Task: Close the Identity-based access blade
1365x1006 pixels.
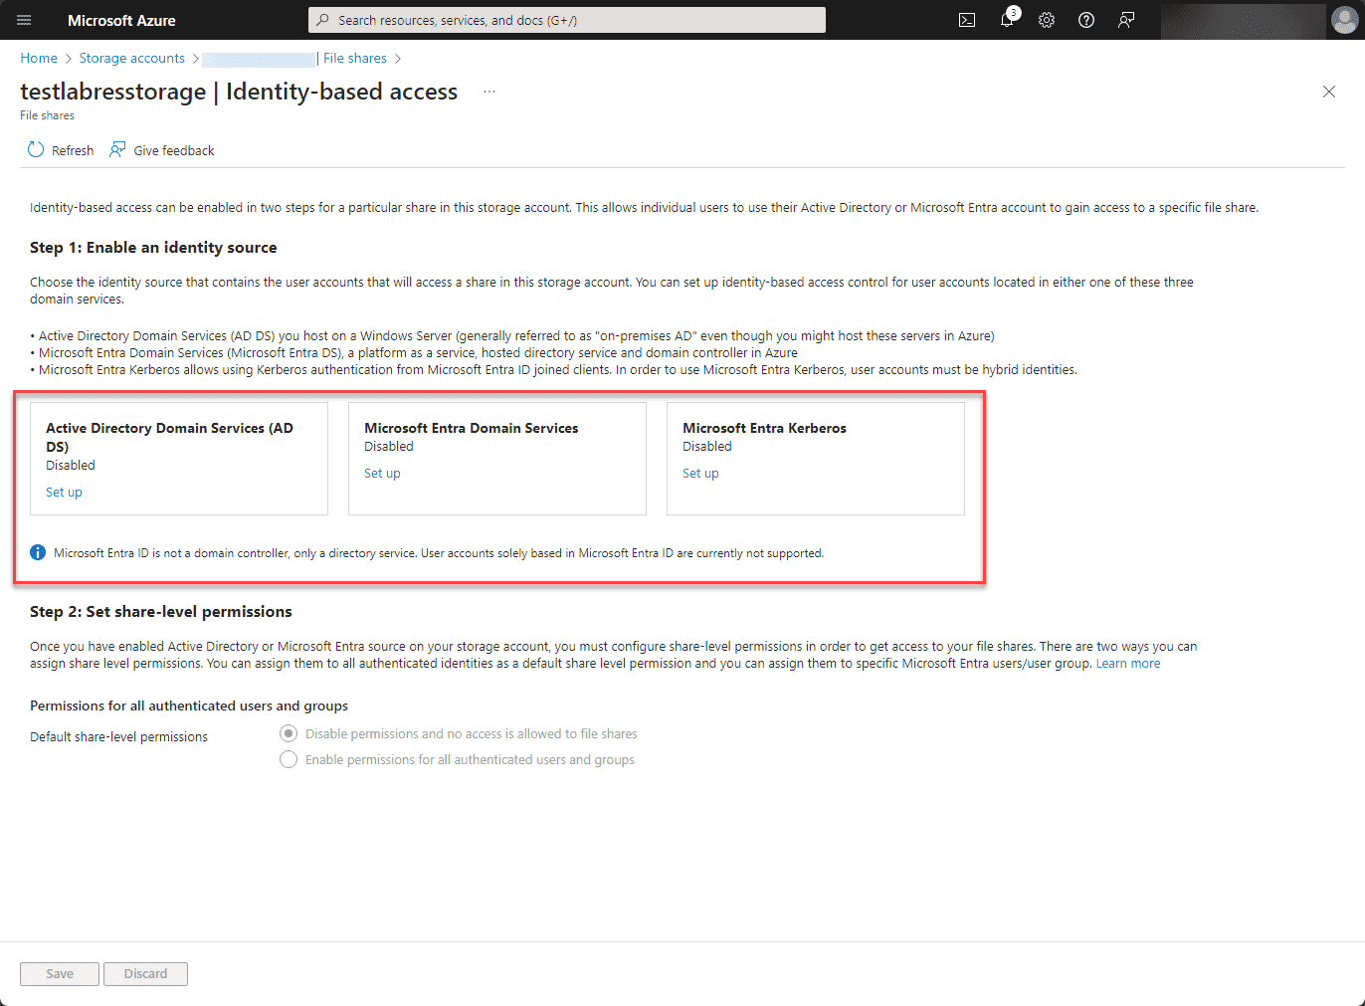Action: 1329,92
